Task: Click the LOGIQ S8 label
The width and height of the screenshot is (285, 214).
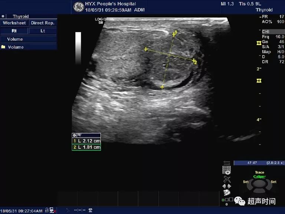Action: (101, 21)
